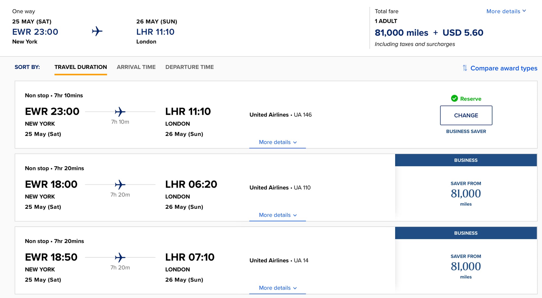Open Compare award types link
Image resolution: width=542 pixels, height=298 pixels.
point(504,68)
